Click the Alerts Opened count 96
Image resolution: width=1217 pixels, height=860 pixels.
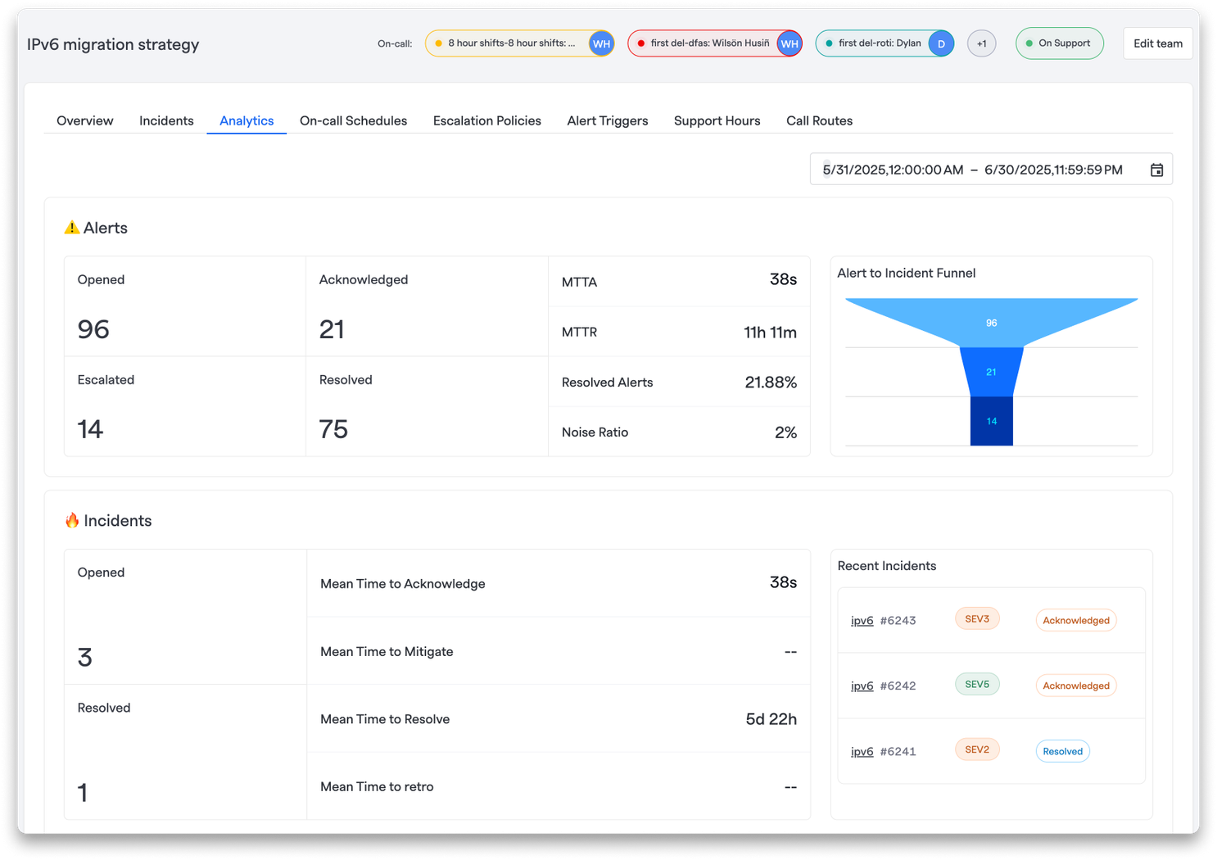93,329
